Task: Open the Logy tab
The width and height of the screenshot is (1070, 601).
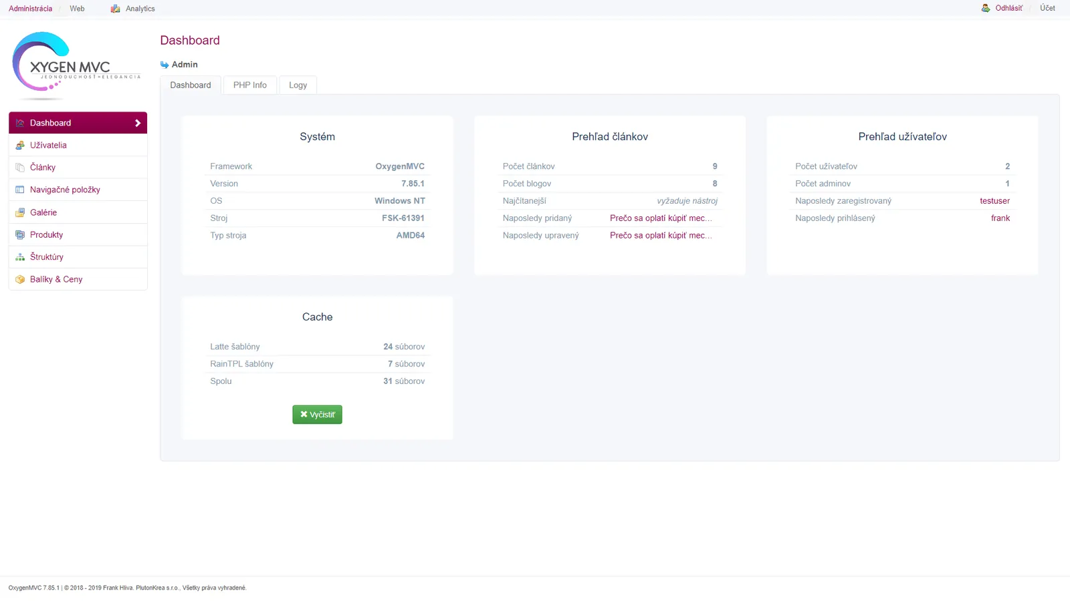Action: pos(298,85)
